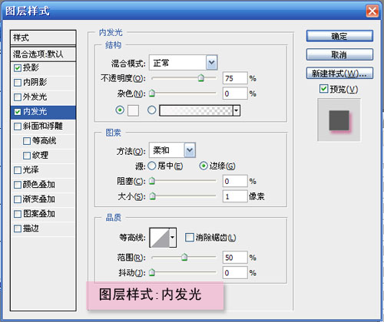Toggle the 投影 checkbox
The width and height of the screenshot is (384, 322).
[x=18, y=68]
